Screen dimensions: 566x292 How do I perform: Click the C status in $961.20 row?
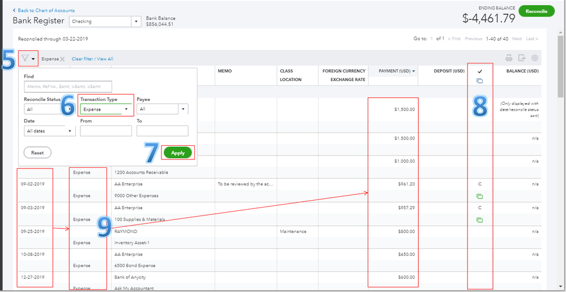pyautogui.click(x=480, y=184)
